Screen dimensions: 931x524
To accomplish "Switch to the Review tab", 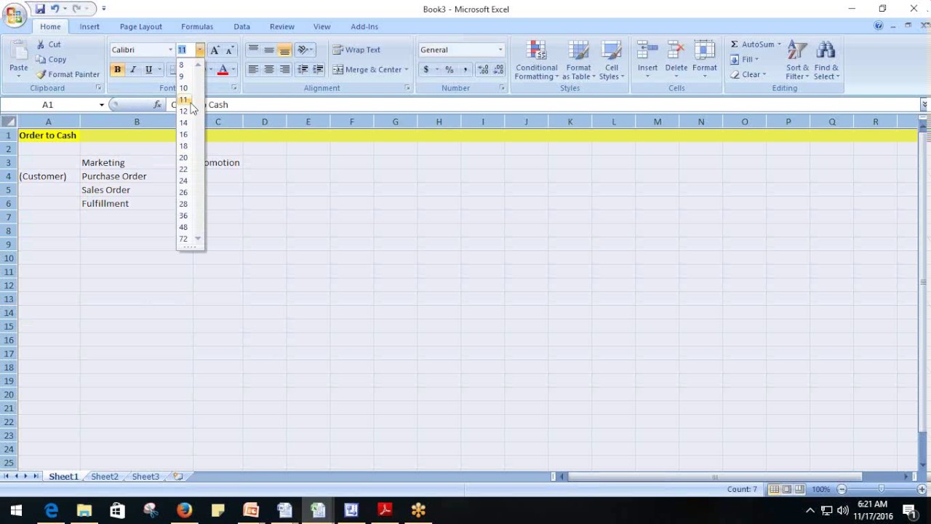I will 282,27.
